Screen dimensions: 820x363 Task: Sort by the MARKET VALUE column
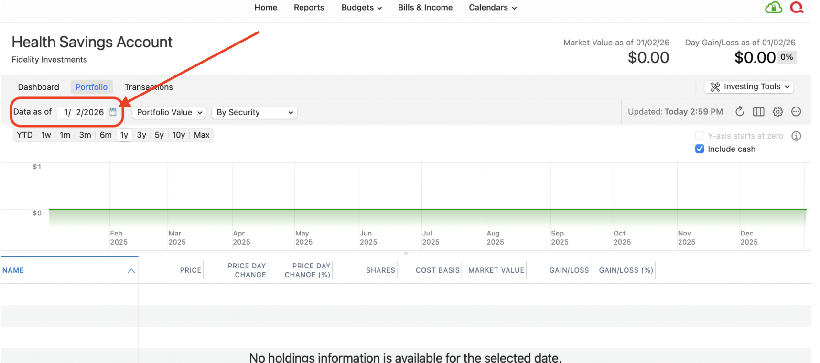(496, 270)
